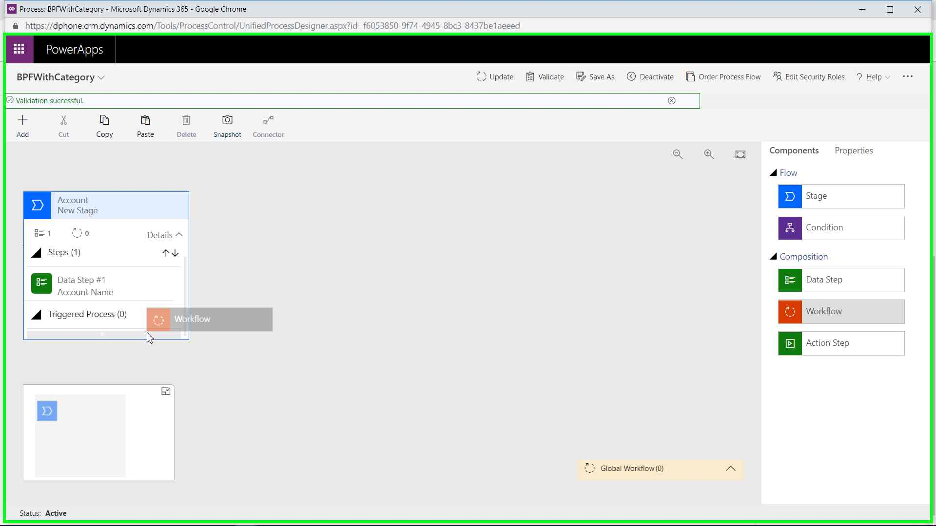This screenshot has width=936, height=526.
Task: Click the Copy toolbar icon
Action: (x=104, y=120)
